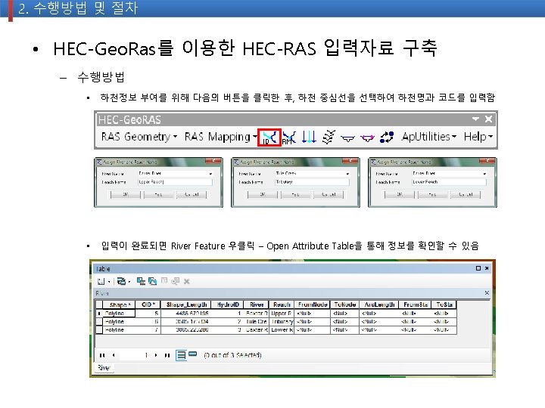The height and width of the screenshot is (408, 545).
Task: Click the Select By Attributes icon
Action: (141, 281)
